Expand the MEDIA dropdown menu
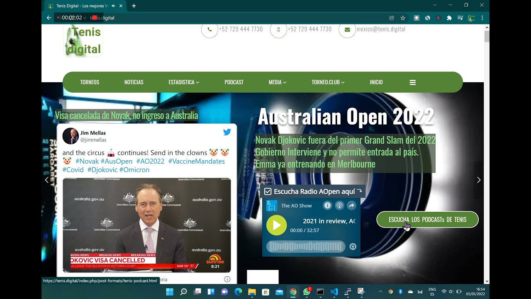 point(277,82)
